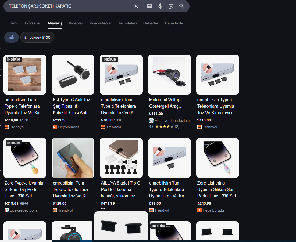Open Zore Lightning Uyumlu Silikon Şarj title
The height and width of the screenshot is (242, 296).
tap(217, 189)
